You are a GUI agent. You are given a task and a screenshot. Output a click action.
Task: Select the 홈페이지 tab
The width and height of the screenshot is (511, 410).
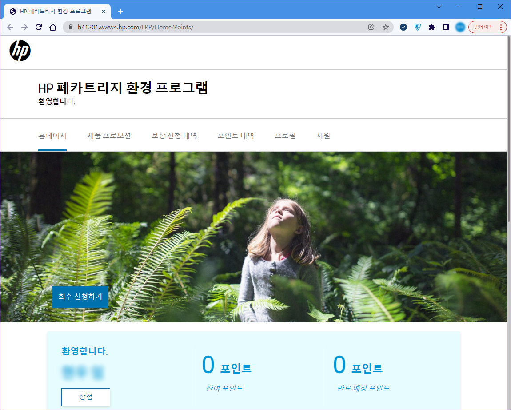pos(52,136)
